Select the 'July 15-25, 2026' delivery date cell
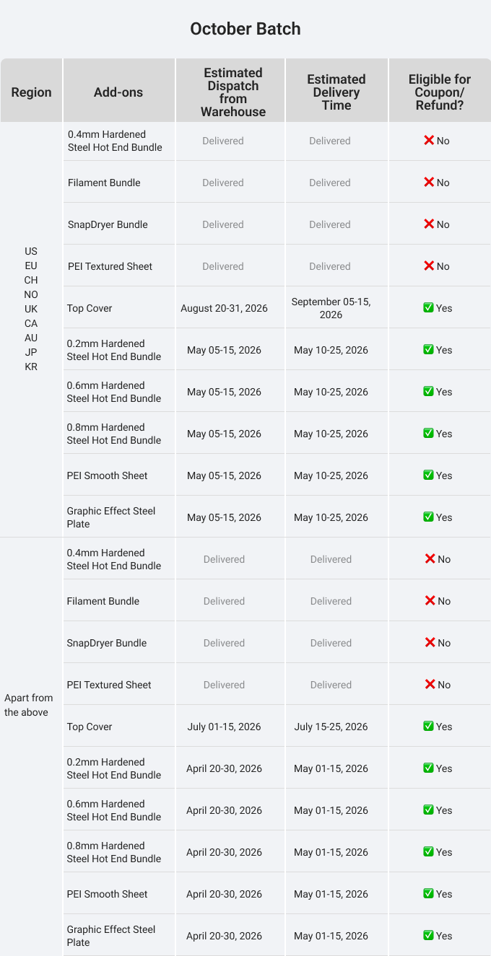491x956 pixels. point(331,727)
